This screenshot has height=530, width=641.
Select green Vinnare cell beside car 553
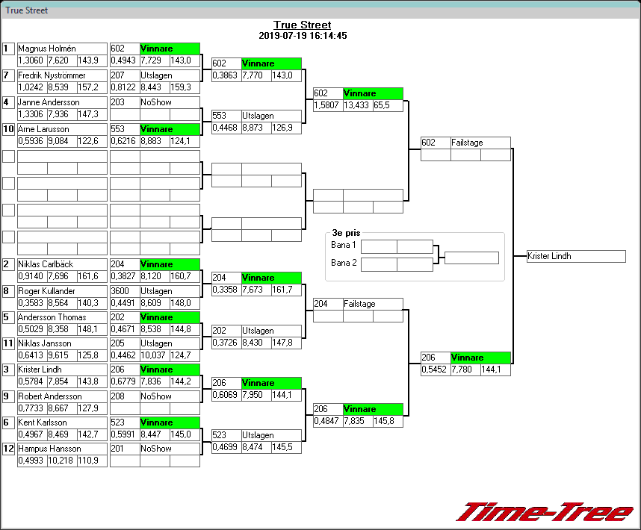coord(170,129)
